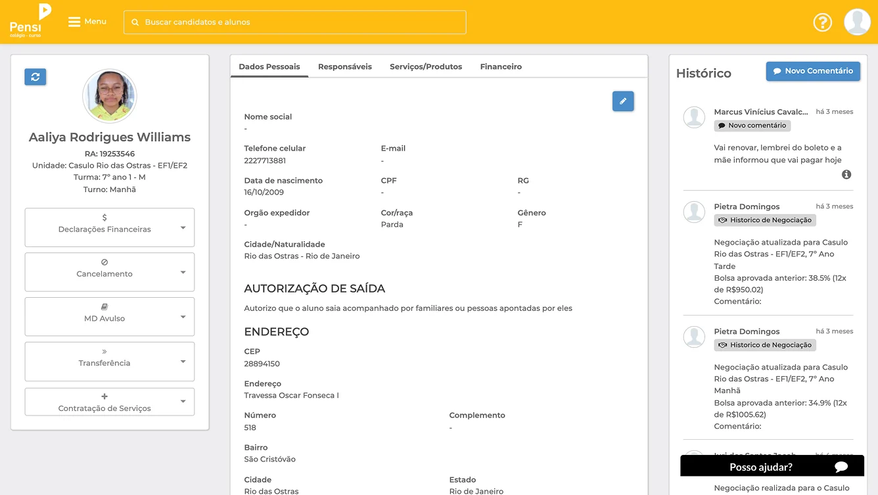
Task: Open the Menu label in the header
Action: [x=95, y=22]
